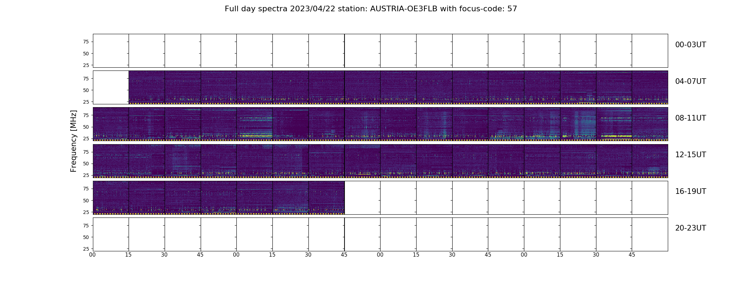Screen dimensions: 742x282
Task: Click the '20-23UT' row label
Action: [690, 228]
